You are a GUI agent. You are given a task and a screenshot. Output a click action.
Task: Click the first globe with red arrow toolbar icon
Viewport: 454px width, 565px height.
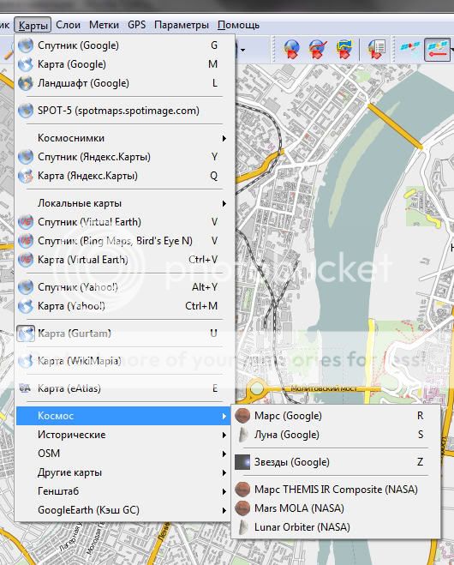tap(291, 50)
